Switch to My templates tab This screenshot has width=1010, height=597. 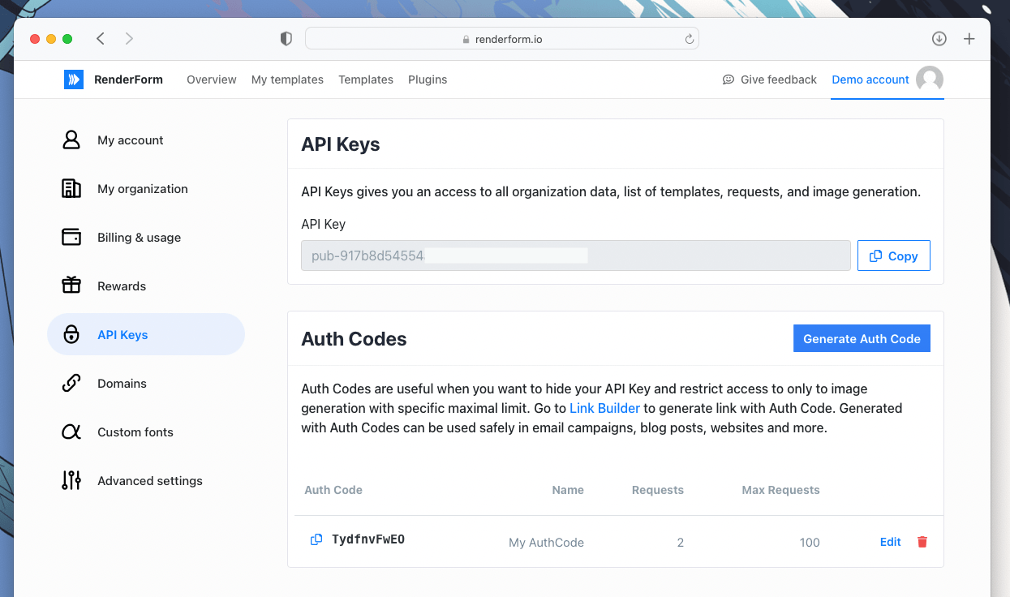[x=287, y=79]
